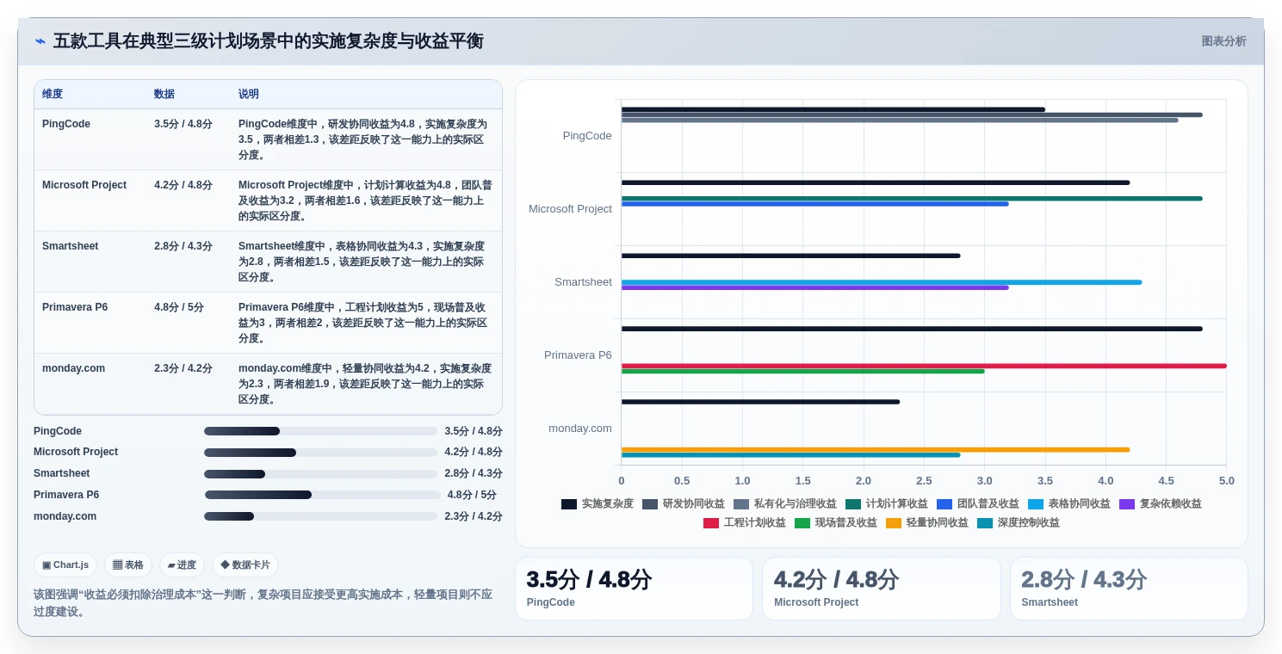The height and width of the screenshot is (654, 1282).
Task: Click the 图表分析 label in the header
Action: [x=1223, y=41]
